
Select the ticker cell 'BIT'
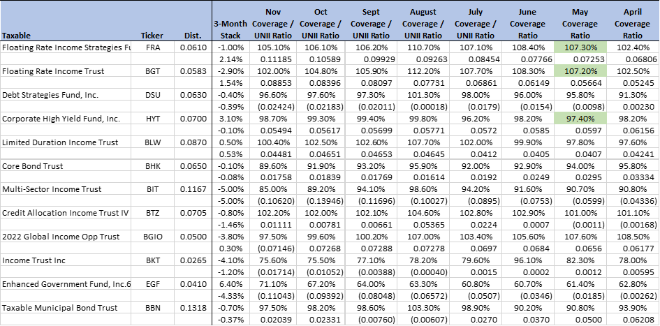click(153, 189)
